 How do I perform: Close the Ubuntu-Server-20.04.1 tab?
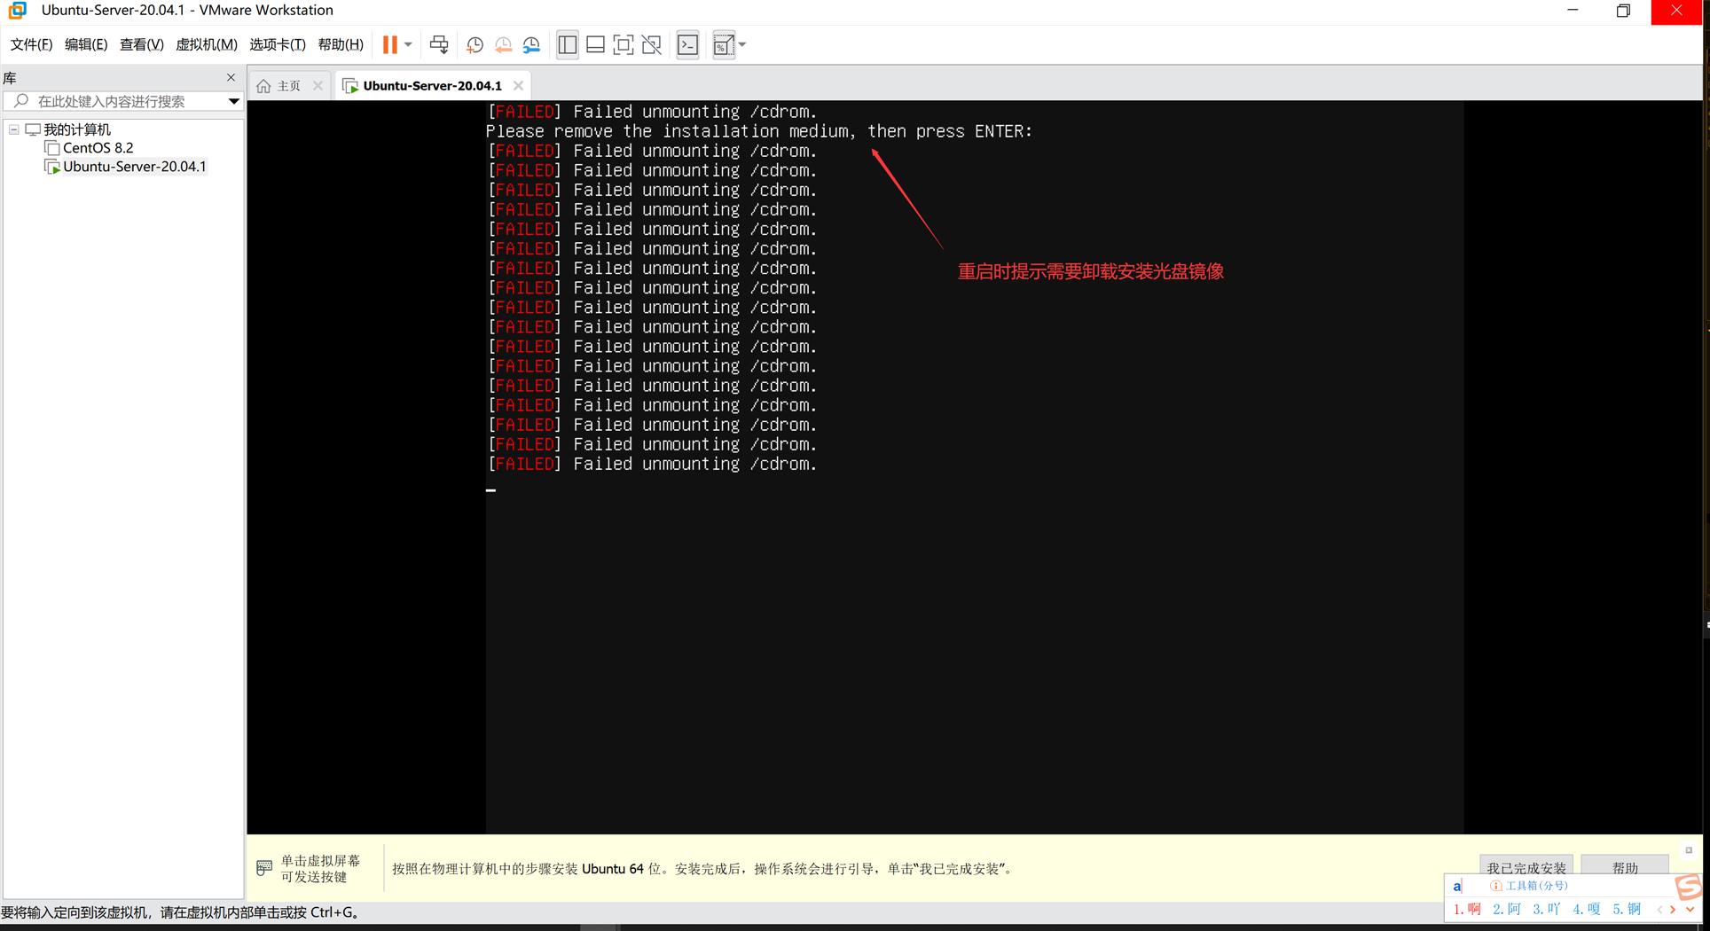coord(518,85)
